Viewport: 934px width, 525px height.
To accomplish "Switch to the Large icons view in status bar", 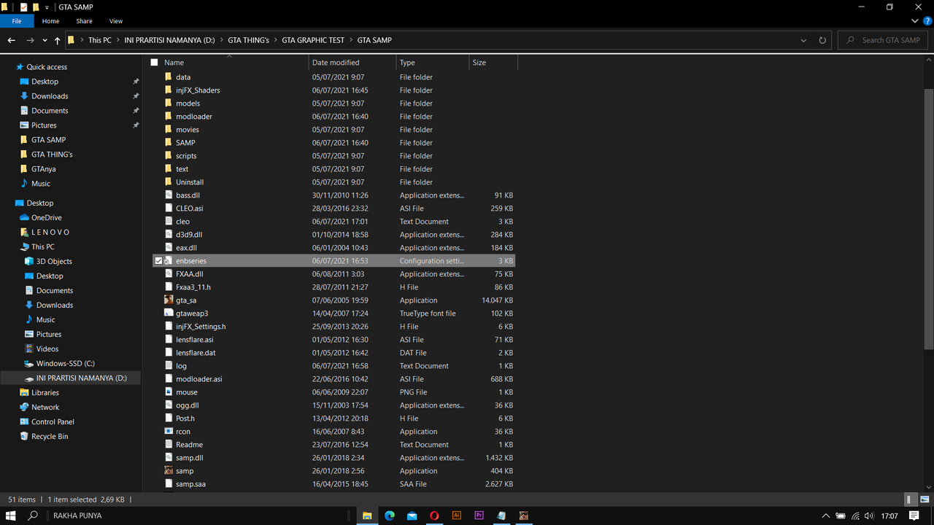I will tap(925, 499).
